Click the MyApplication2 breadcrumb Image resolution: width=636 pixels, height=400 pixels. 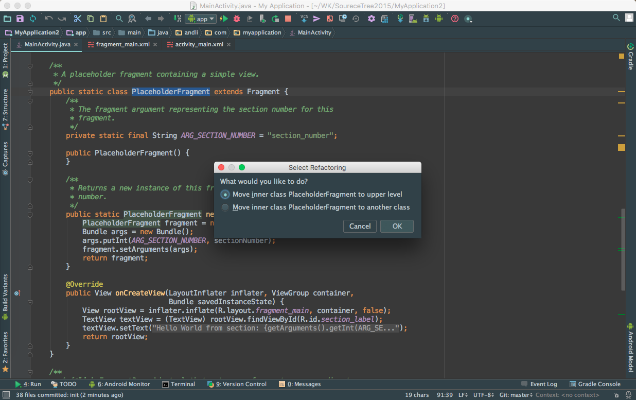32,32
